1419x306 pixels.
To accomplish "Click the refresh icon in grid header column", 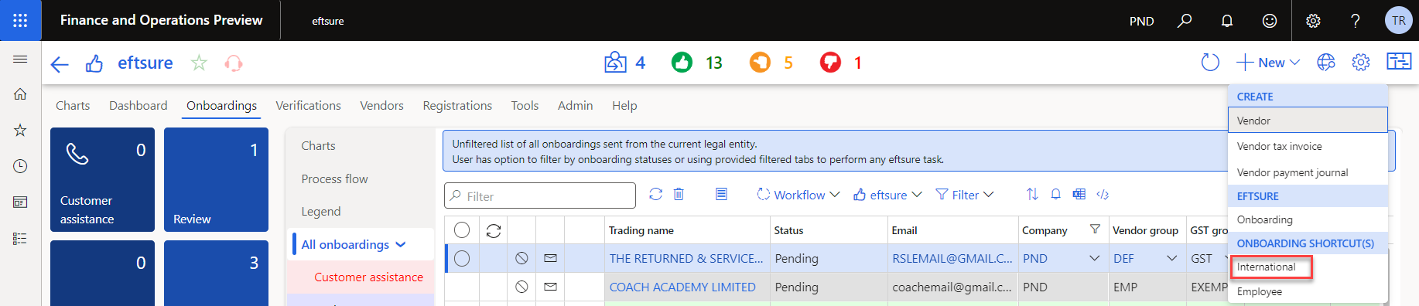I will pos(494,230).
